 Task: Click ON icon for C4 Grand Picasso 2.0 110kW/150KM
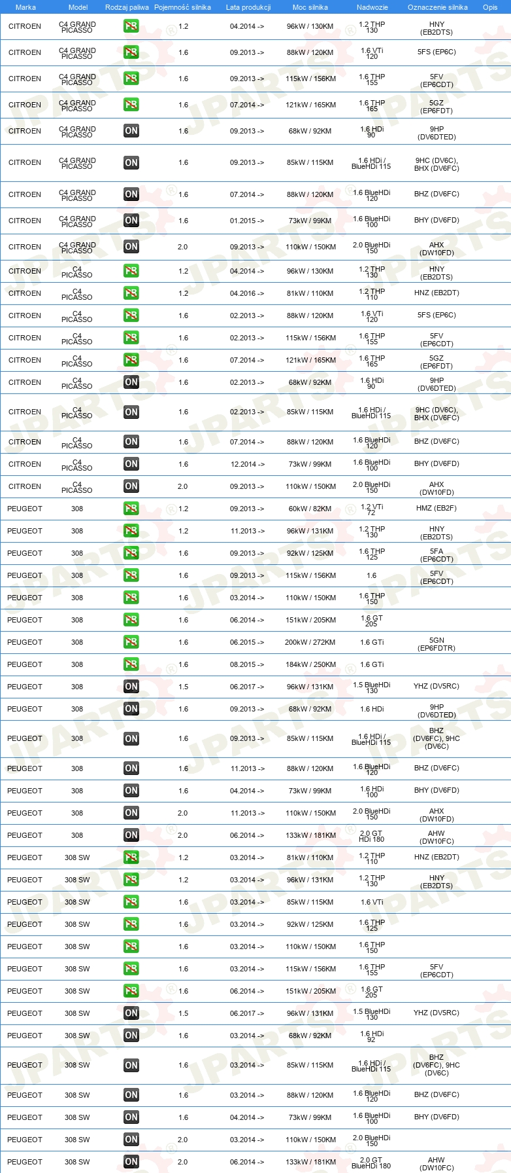tap(131, 247)
